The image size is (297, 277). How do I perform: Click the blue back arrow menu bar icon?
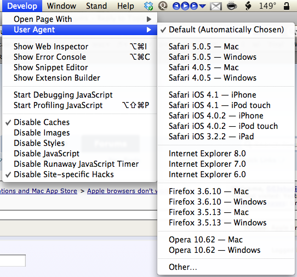(x=176, y=6)
